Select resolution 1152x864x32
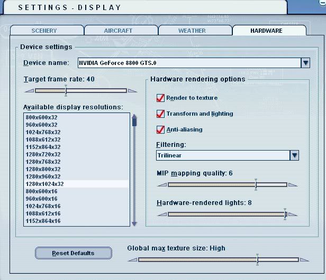This screenshot has height=280, width=326. point(77,147)
